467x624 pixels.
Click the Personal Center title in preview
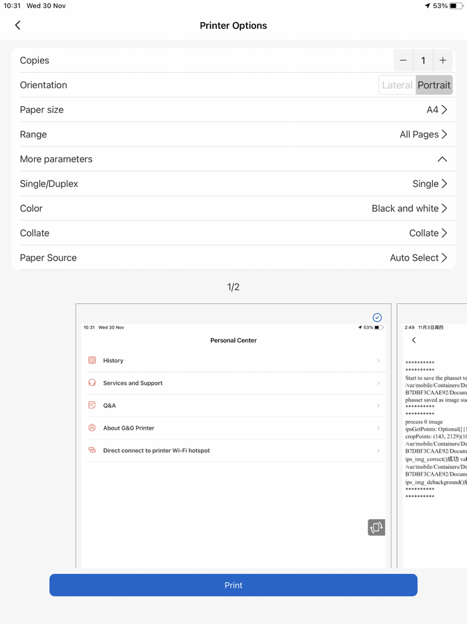233,340
